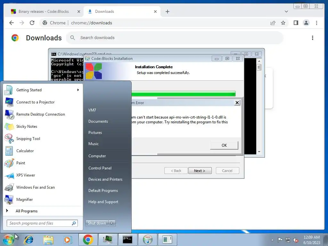The height and width of the screenshot is (246, 328).
Task: Open Music from Start menu
Action: point(94,144)
